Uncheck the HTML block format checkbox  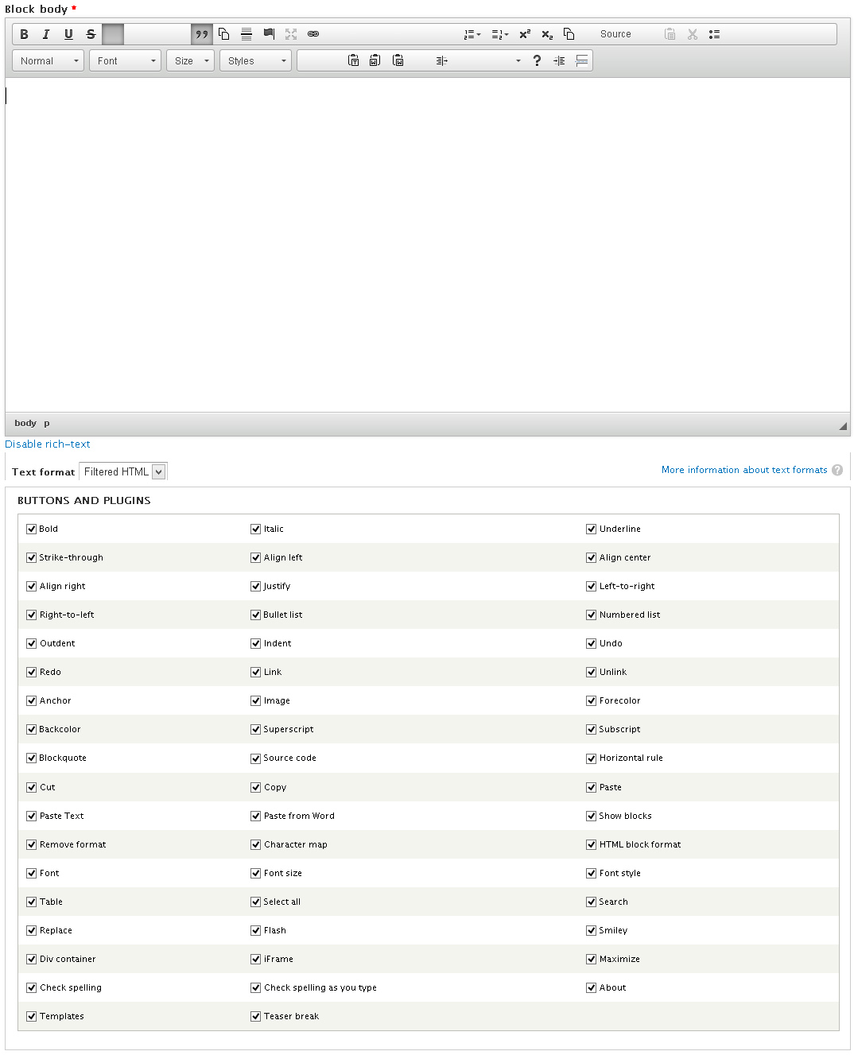pos(592,844)
